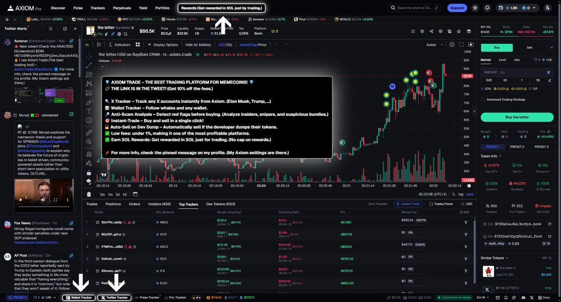
Task: Toggle auto scale on chart
Action: coord(470,194)
